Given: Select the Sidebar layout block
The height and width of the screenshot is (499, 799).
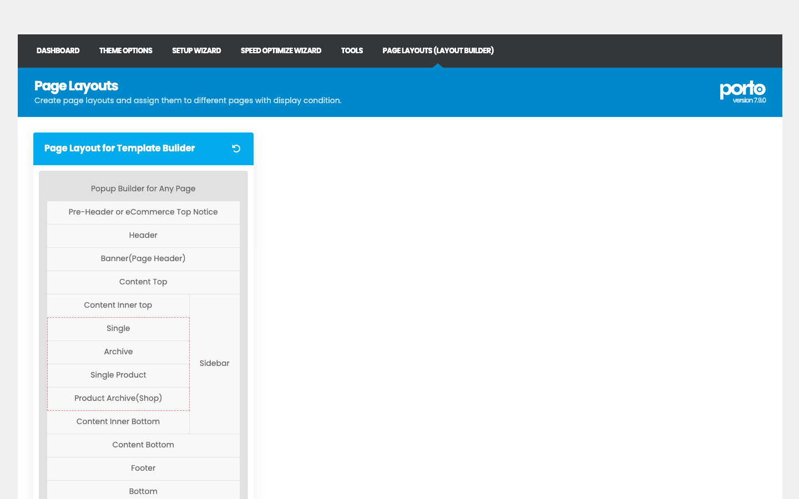Looking at the screenshot, I should (215, 364).
